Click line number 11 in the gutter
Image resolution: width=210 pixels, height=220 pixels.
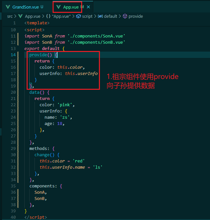[13, 36]
